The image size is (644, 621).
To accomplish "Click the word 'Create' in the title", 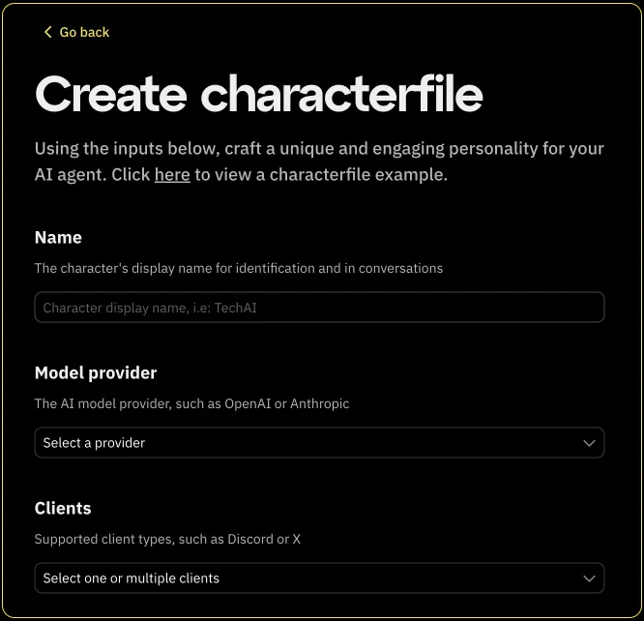I will [110, 94].
